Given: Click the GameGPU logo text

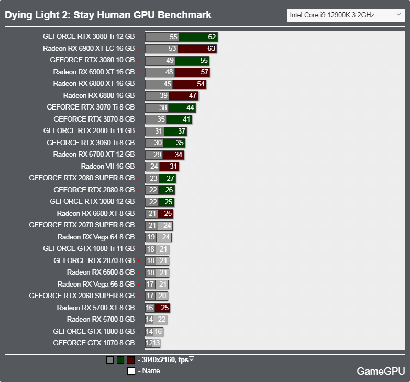Looking at the screenshot, I should pyautogui.click(x=381, y=371).
